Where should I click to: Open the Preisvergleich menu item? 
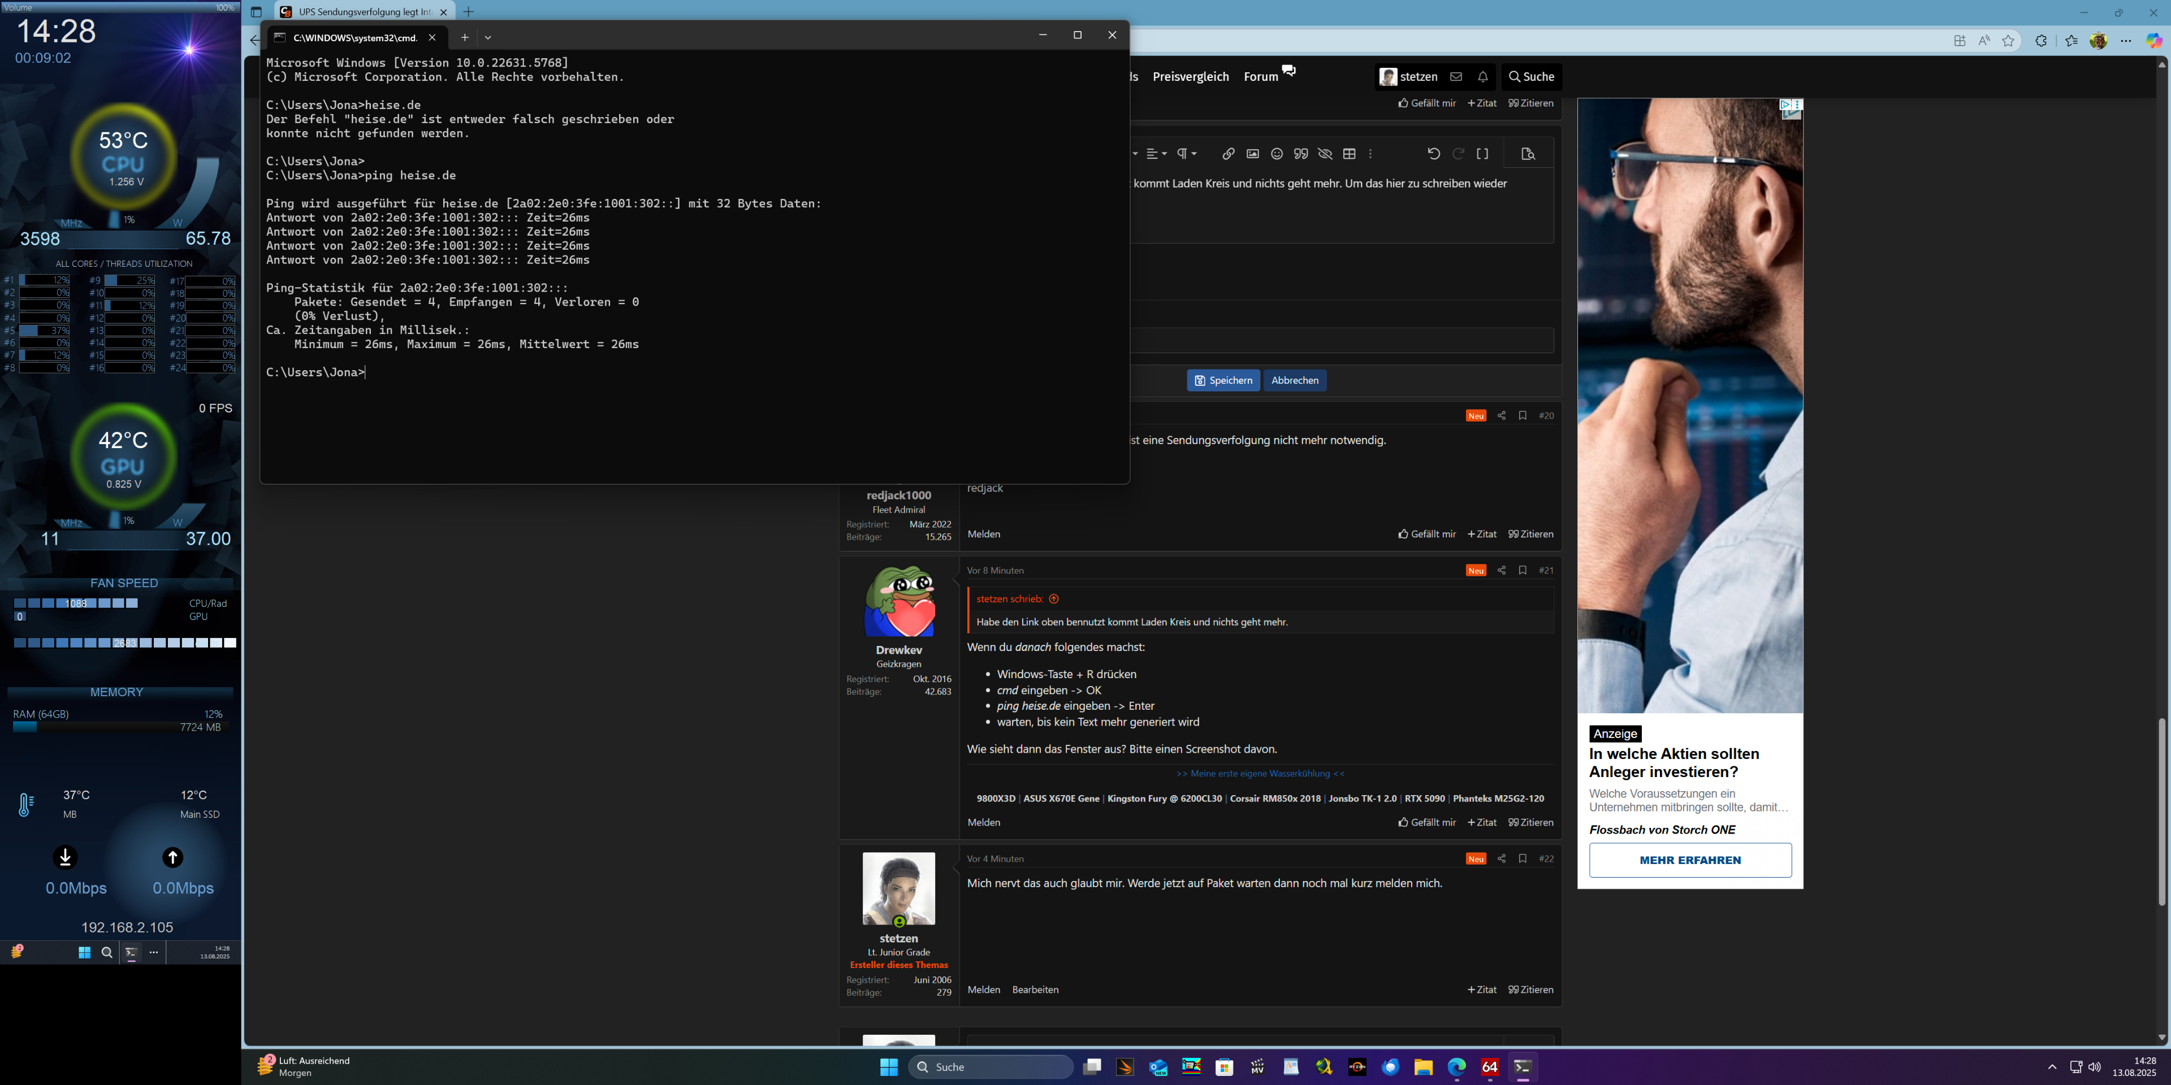coord(1190,77)
